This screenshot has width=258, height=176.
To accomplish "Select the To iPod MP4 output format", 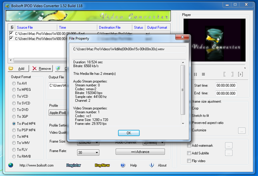I will [14, 123].
